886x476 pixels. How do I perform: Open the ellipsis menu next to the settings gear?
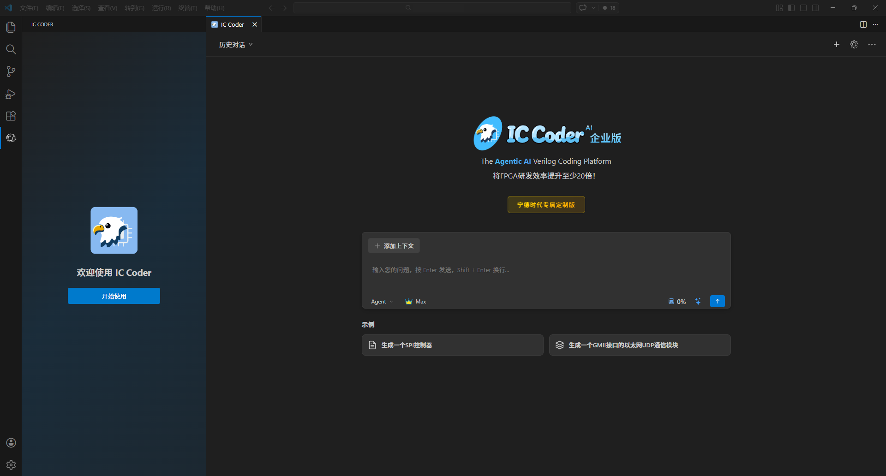click(x=872, y=44)
